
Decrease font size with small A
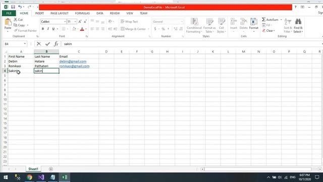click(x=85, y=21)
